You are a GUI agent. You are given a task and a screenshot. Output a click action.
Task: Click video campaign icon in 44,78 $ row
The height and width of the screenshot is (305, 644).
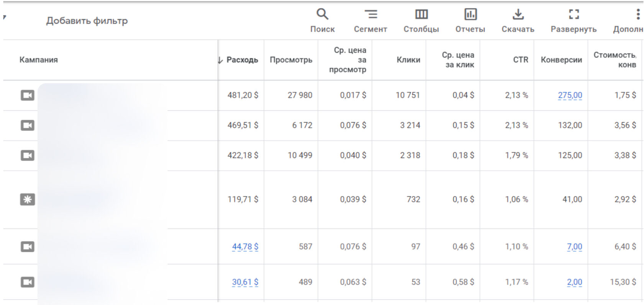[28, 247]
